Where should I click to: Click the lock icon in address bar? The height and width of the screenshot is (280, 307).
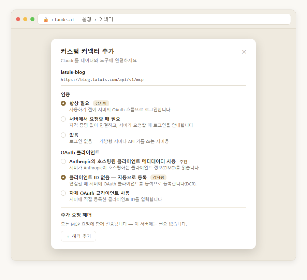click(x=46, y=19)
